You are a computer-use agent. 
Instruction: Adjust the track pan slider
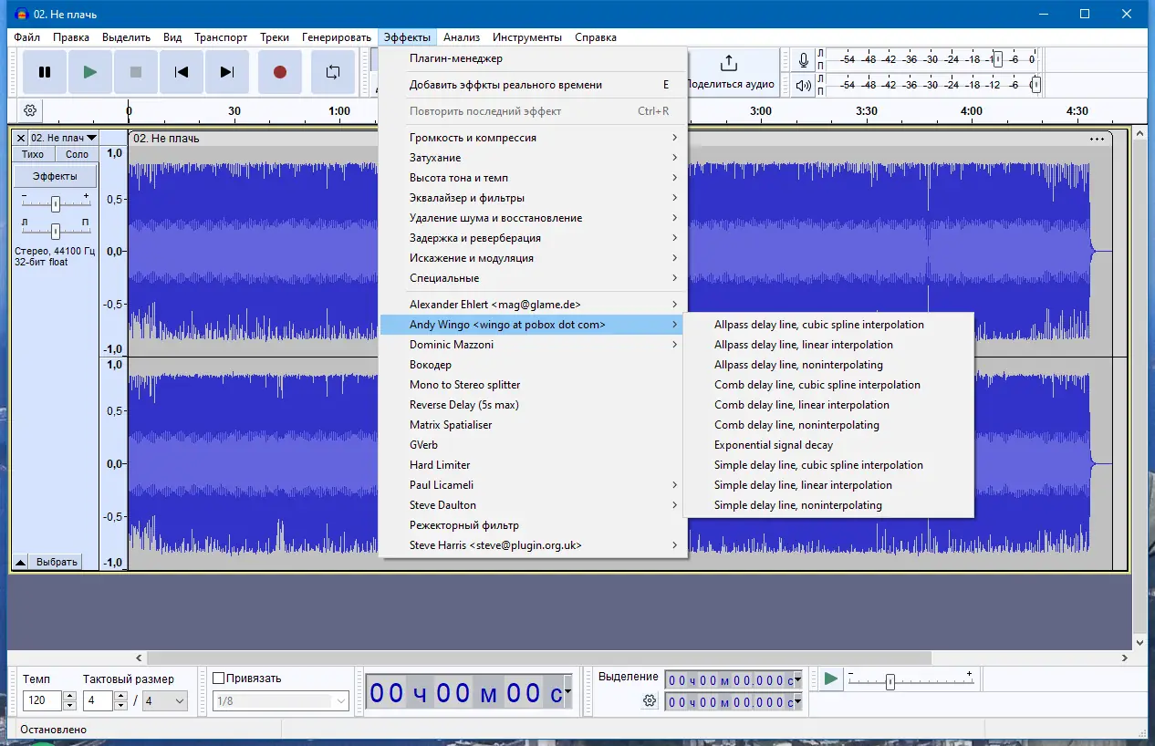56,230
